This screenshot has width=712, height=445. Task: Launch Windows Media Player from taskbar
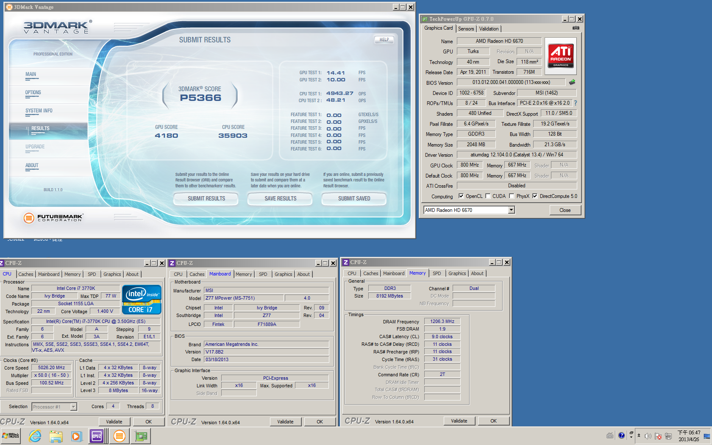tap(76, 436)
